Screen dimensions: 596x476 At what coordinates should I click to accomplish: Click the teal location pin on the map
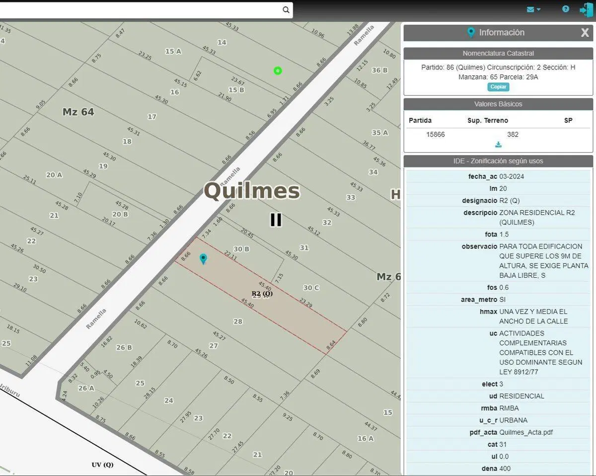(203, 259)
